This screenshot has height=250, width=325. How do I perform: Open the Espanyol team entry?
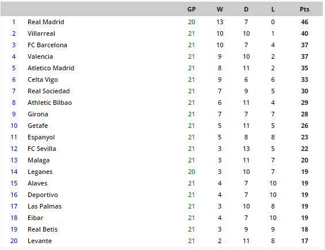tap(41, 137)
